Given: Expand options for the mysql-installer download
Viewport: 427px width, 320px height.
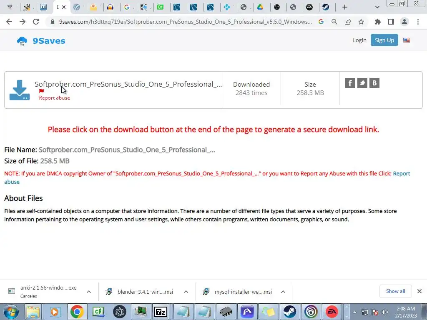Looking at the screenshot, I should (x=283, y=292).
